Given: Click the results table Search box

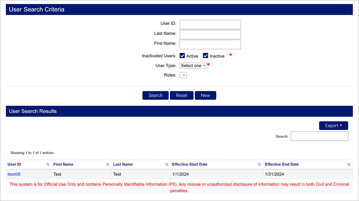Looking at the screenshot, I should coord(319,136).
